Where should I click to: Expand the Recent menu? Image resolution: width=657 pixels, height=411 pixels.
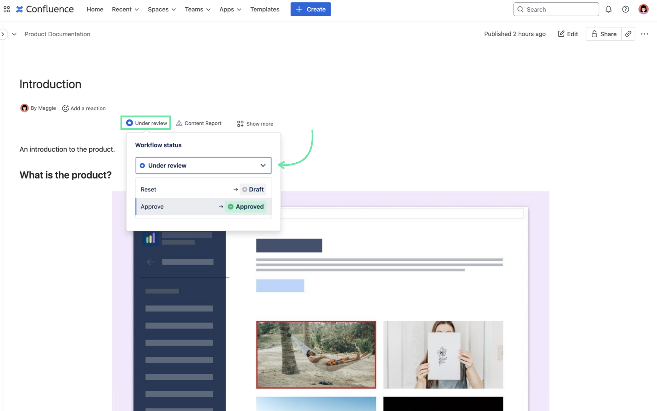pyautogui.click(x=125, y=9)
